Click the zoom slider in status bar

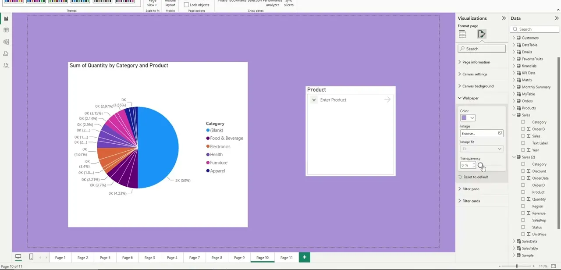(x=517, y=266)
